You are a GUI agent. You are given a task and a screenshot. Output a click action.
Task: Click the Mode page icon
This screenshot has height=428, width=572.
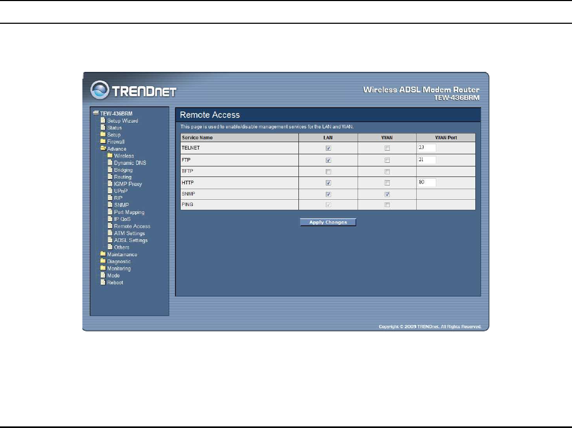[x=103, y=275]
